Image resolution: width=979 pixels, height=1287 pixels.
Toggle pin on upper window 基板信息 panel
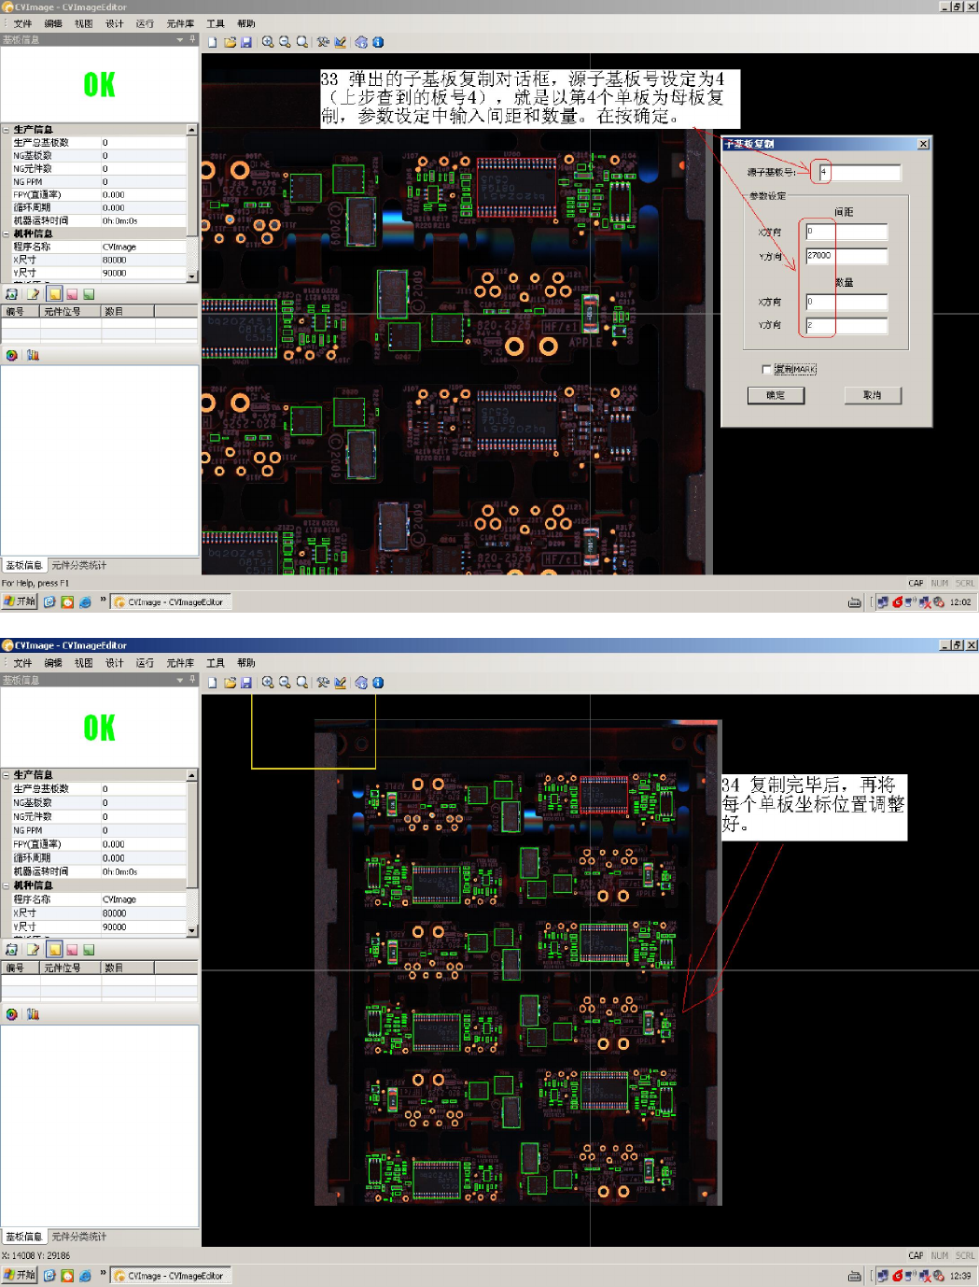(x=192, y=39)
